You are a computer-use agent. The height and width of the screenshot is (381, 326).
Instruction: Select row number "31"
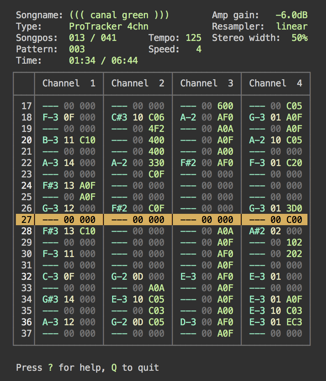[x=27, y=265]
